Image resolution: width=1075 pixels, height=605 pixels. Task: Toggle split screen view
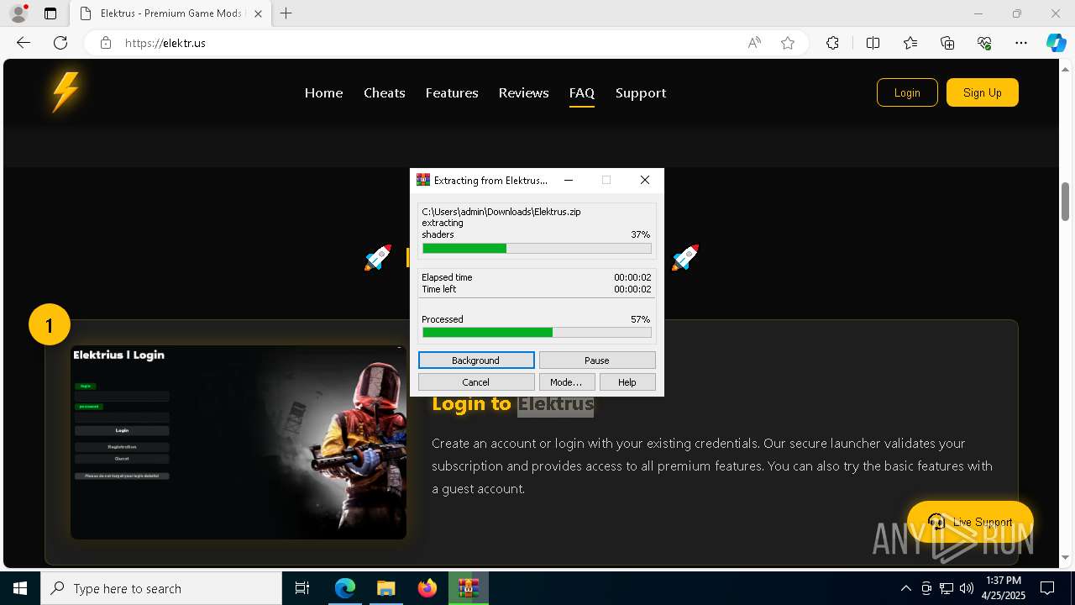coord(873,43)
